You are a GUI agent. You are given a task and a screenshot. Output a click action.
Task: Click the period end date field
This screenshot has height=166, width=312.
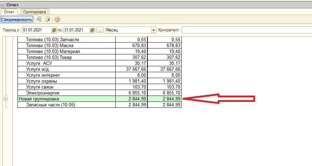click(x=76, y=30)
